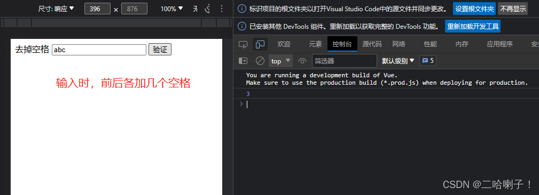The width and height of the screenshot is (539, 195).
Task: Open the inspect element picker tool
Action: coord(243,44)
